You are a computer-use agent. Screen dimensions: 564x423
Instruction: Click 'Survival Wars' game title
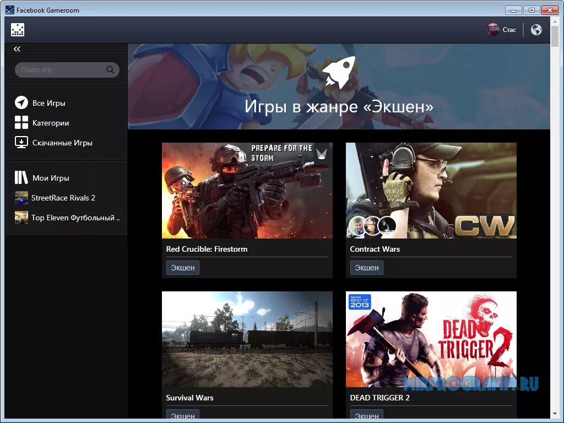tap(189, 398)
